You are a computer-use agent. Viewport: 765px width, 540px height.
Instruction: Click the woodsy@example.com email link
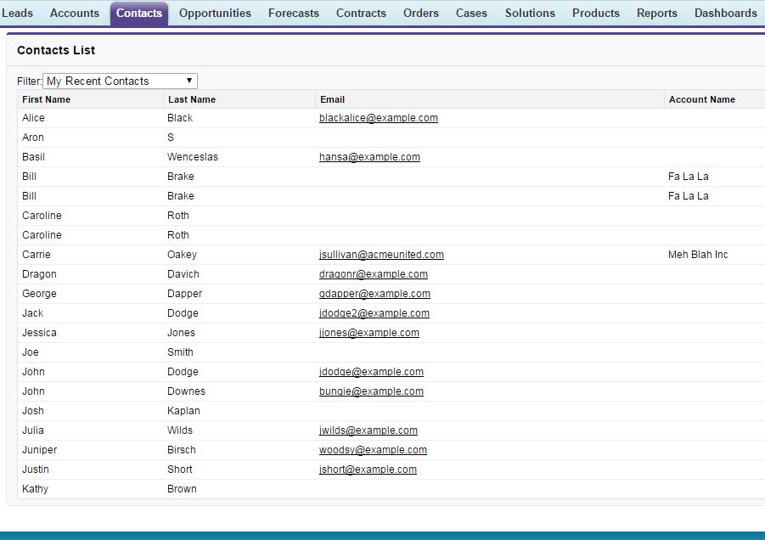373,450
